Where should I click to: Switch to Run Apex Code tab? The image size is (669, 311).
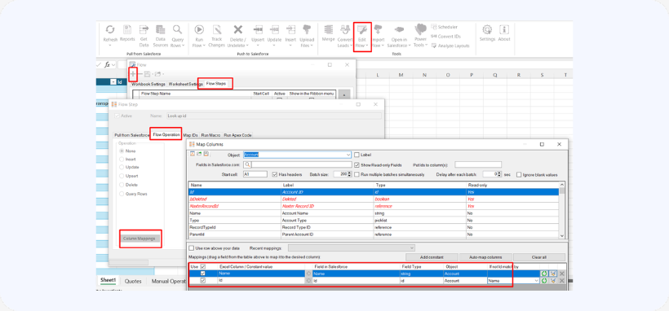237,135
